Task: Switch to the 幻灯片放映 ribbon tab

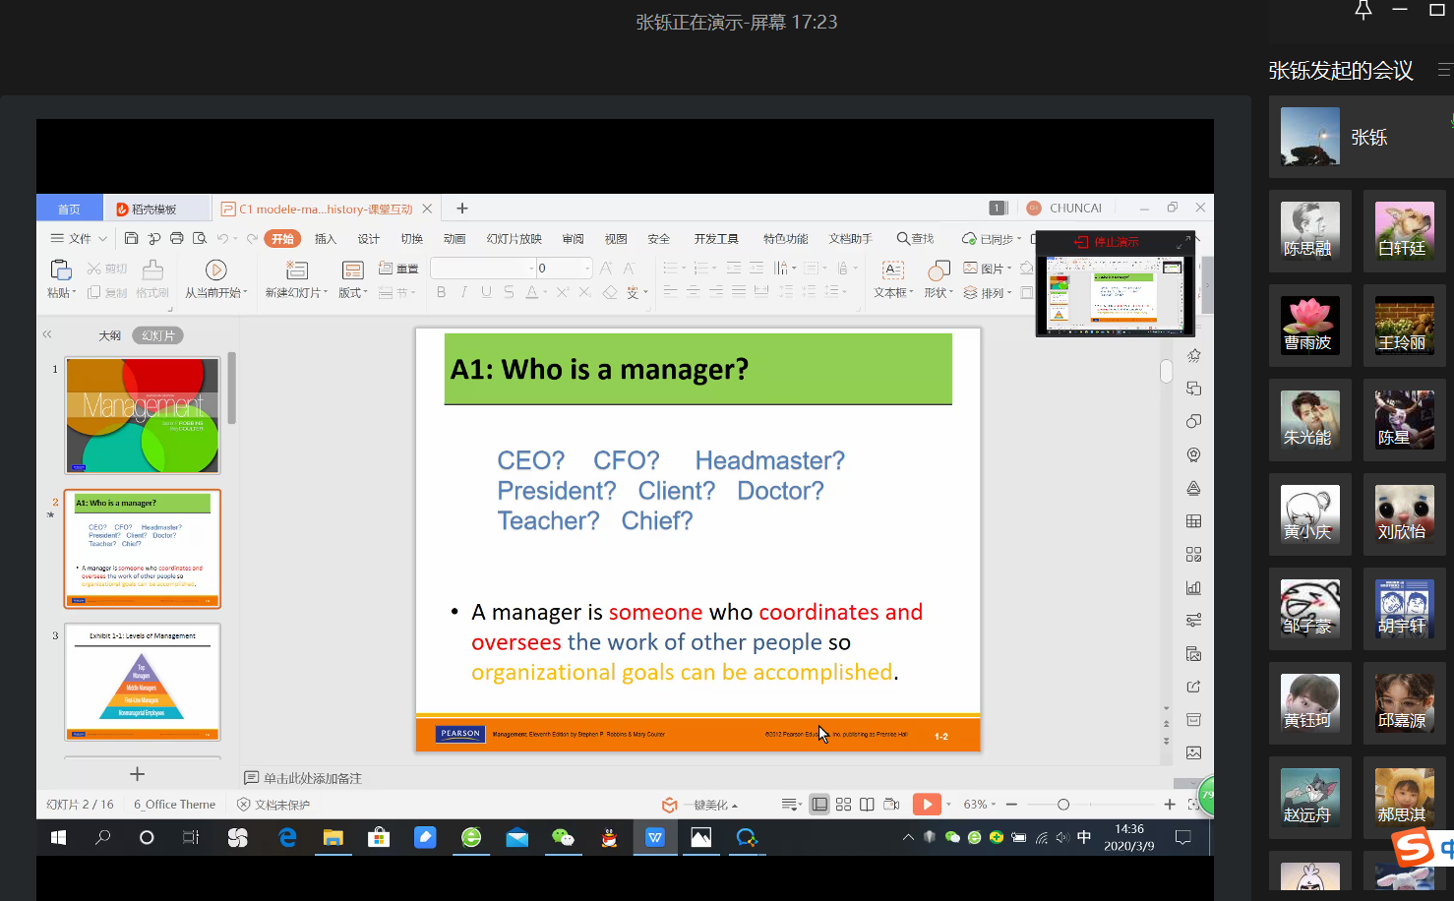Action: (514, 239)
